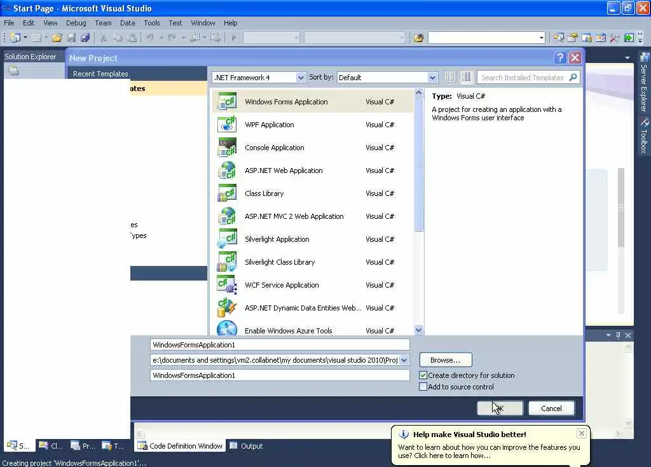Screen dimensions: 651x467
Task: Select Silverlight Class Library row
Action: 313,261
